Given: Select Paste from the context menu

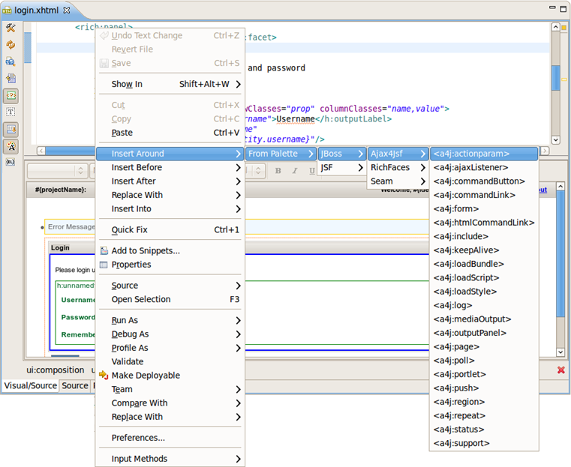Looking at the screenshot, I should pyautogui.click(x=170, y=133).
